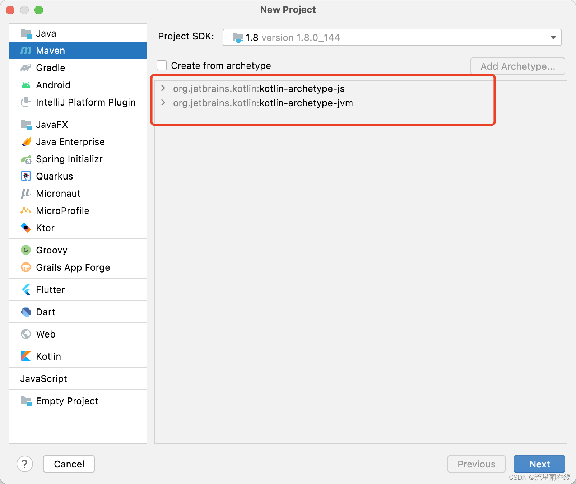This screenshot has height=484, width=576.
Task: Select the JavaFX folder icon
Action: tap(26, 125)
